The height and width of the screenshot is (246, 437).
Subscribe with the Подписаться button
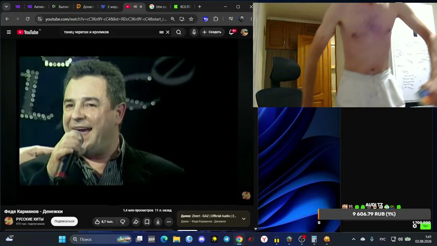pos(65,221)
